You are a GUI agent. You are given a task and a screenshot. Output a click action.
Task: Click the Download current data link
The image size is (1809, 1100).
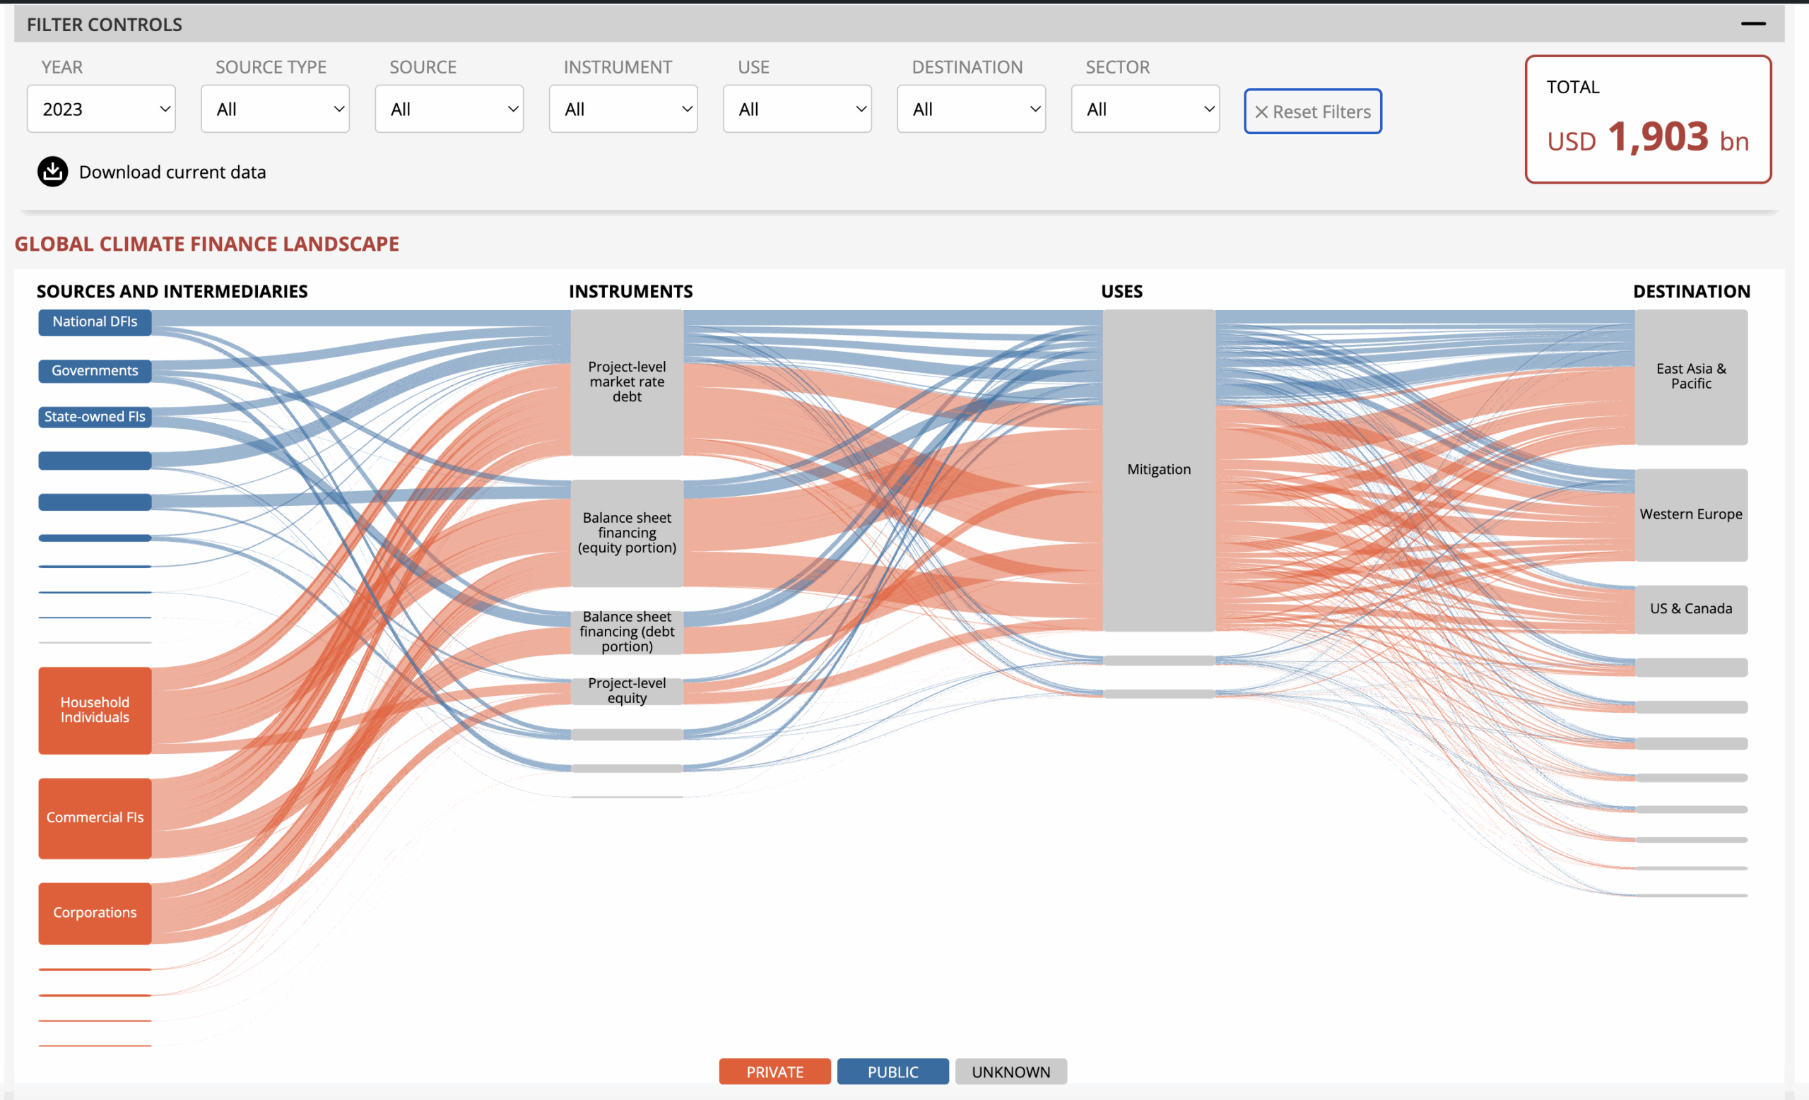(172, 172)
